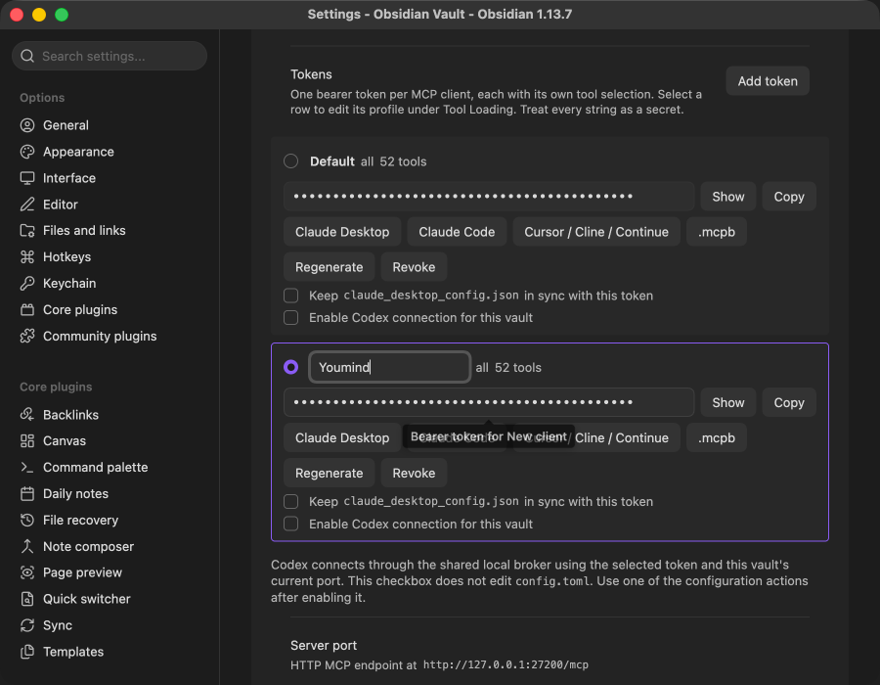Click the Add token button

point(768,81)
